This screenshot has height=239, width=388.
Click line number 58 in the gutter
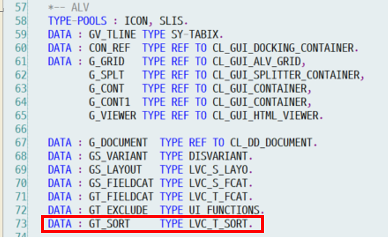point(21,21)
